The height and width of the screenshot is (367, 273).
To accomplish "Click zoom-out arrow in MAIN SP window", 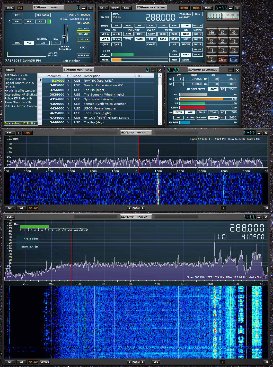I will pyautogui.click(x=129, y=362).
